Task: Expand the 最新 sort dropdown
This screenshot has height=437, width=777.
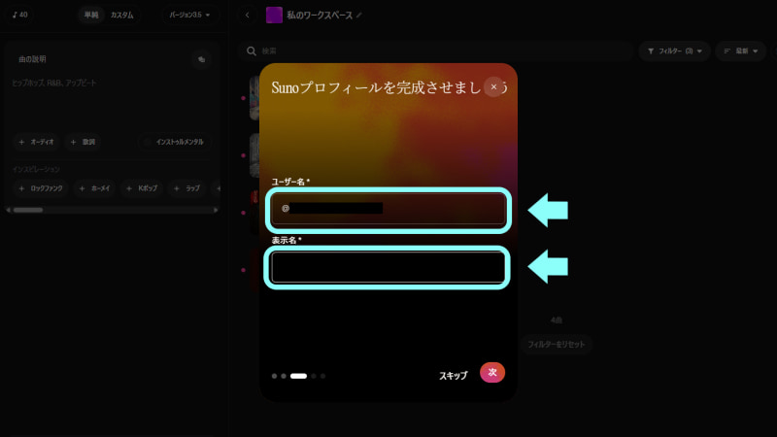Action: (x=740, y=50)
